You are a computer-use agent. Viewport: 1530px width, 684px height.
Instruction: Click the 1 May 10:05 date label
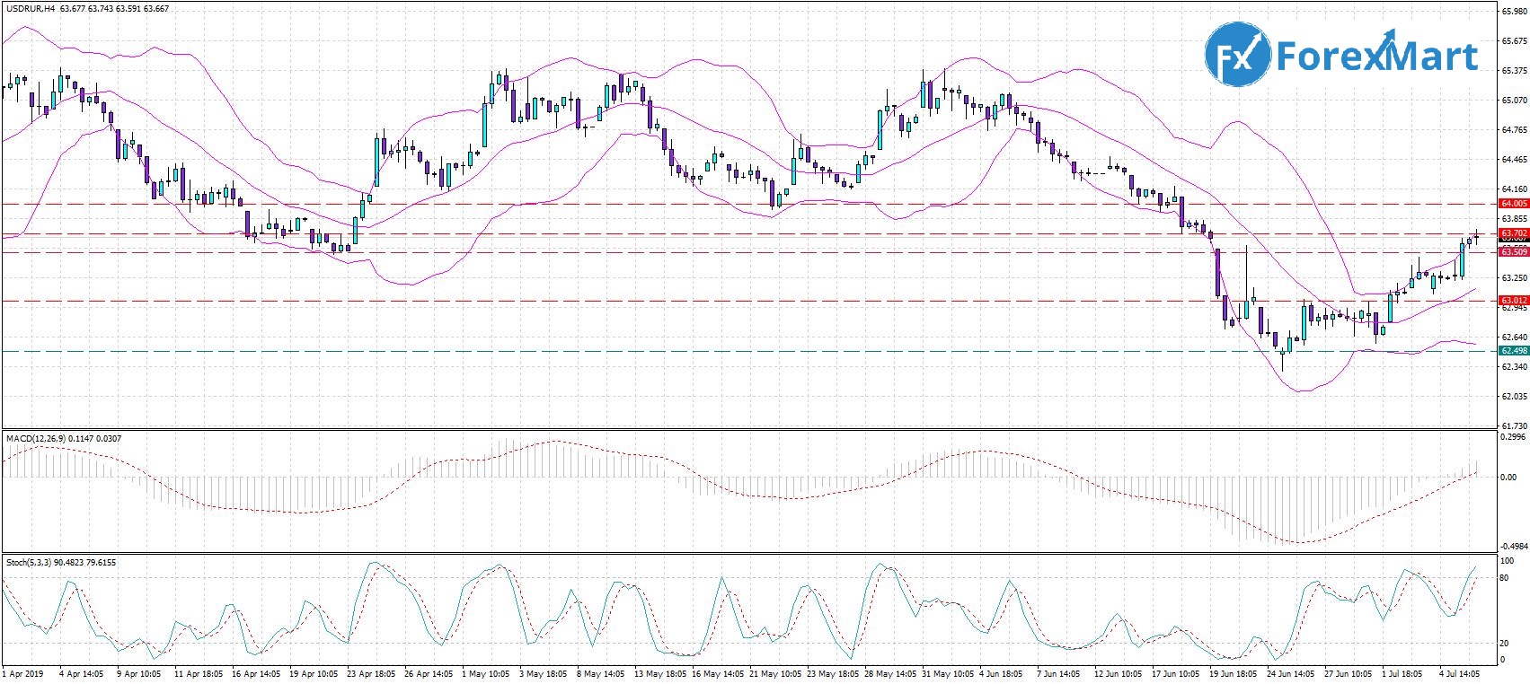(487, 674)
